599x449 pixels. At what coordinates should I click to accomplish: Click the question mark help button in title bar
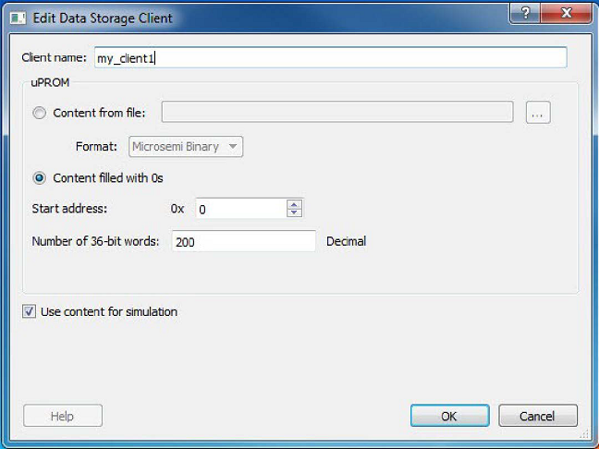pos(524,14)
